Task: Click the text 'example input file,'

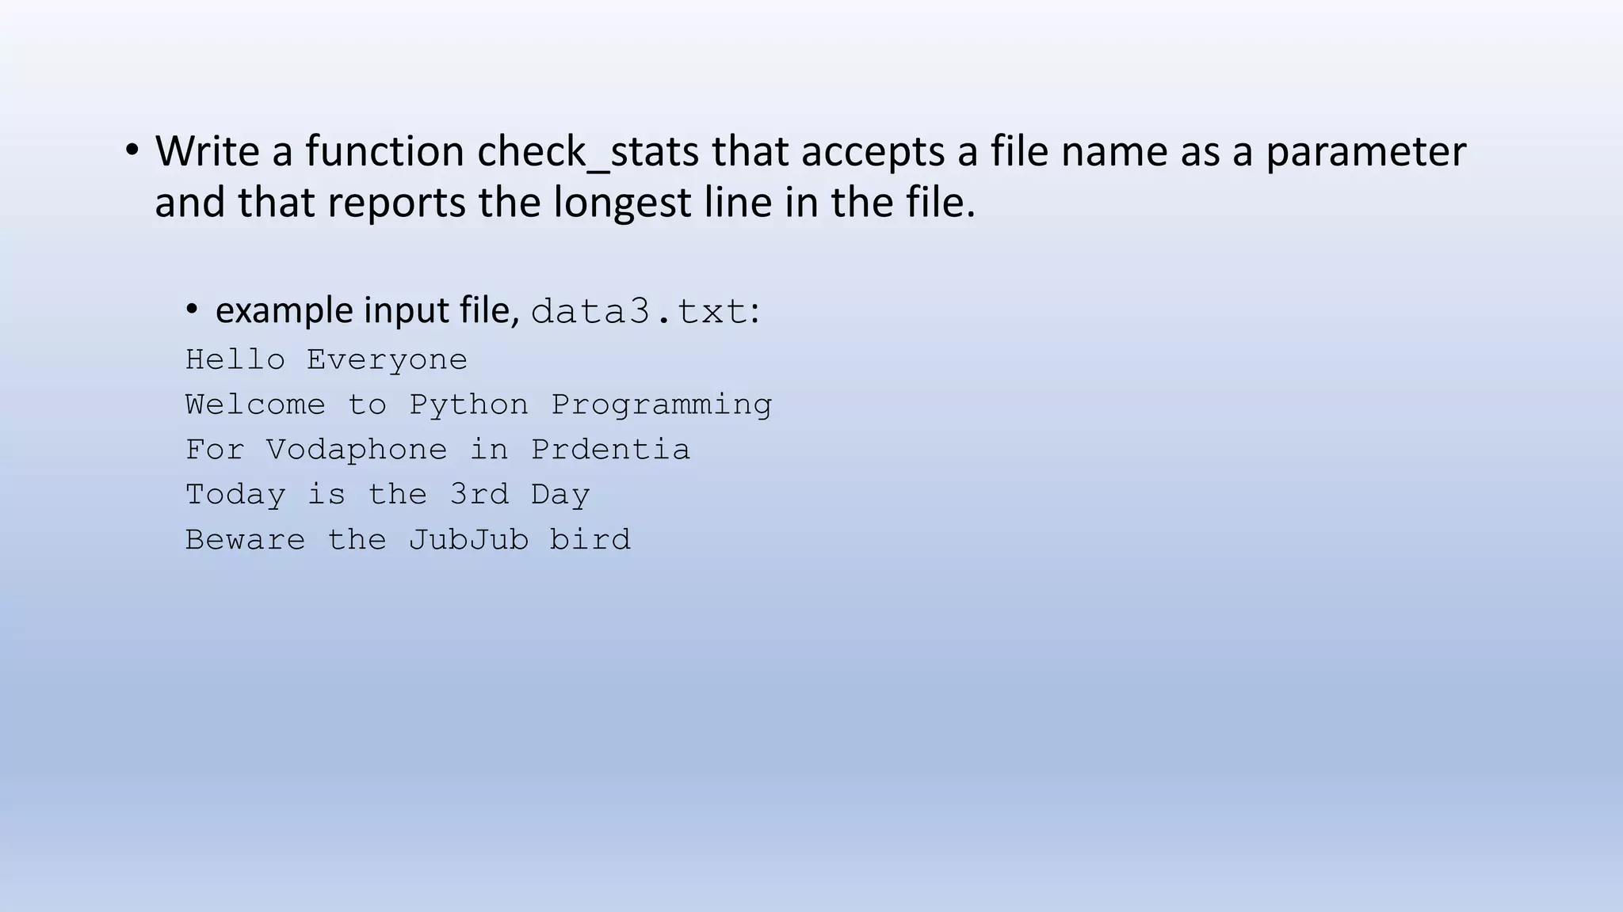Action: pyautogui.click(x=368, y=310)
